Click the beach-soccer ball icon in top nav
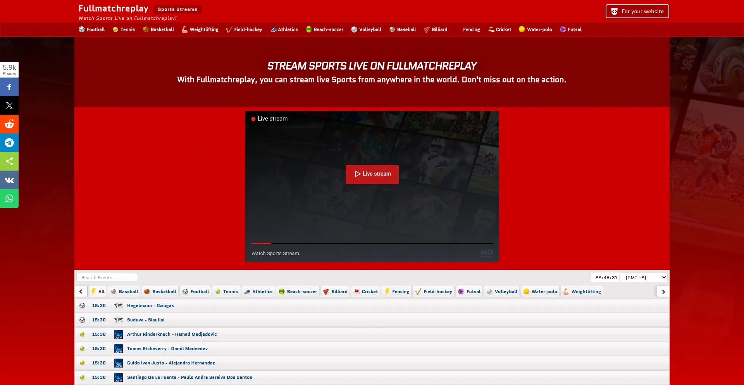The image size is (744, 385). tap(309, 29)
